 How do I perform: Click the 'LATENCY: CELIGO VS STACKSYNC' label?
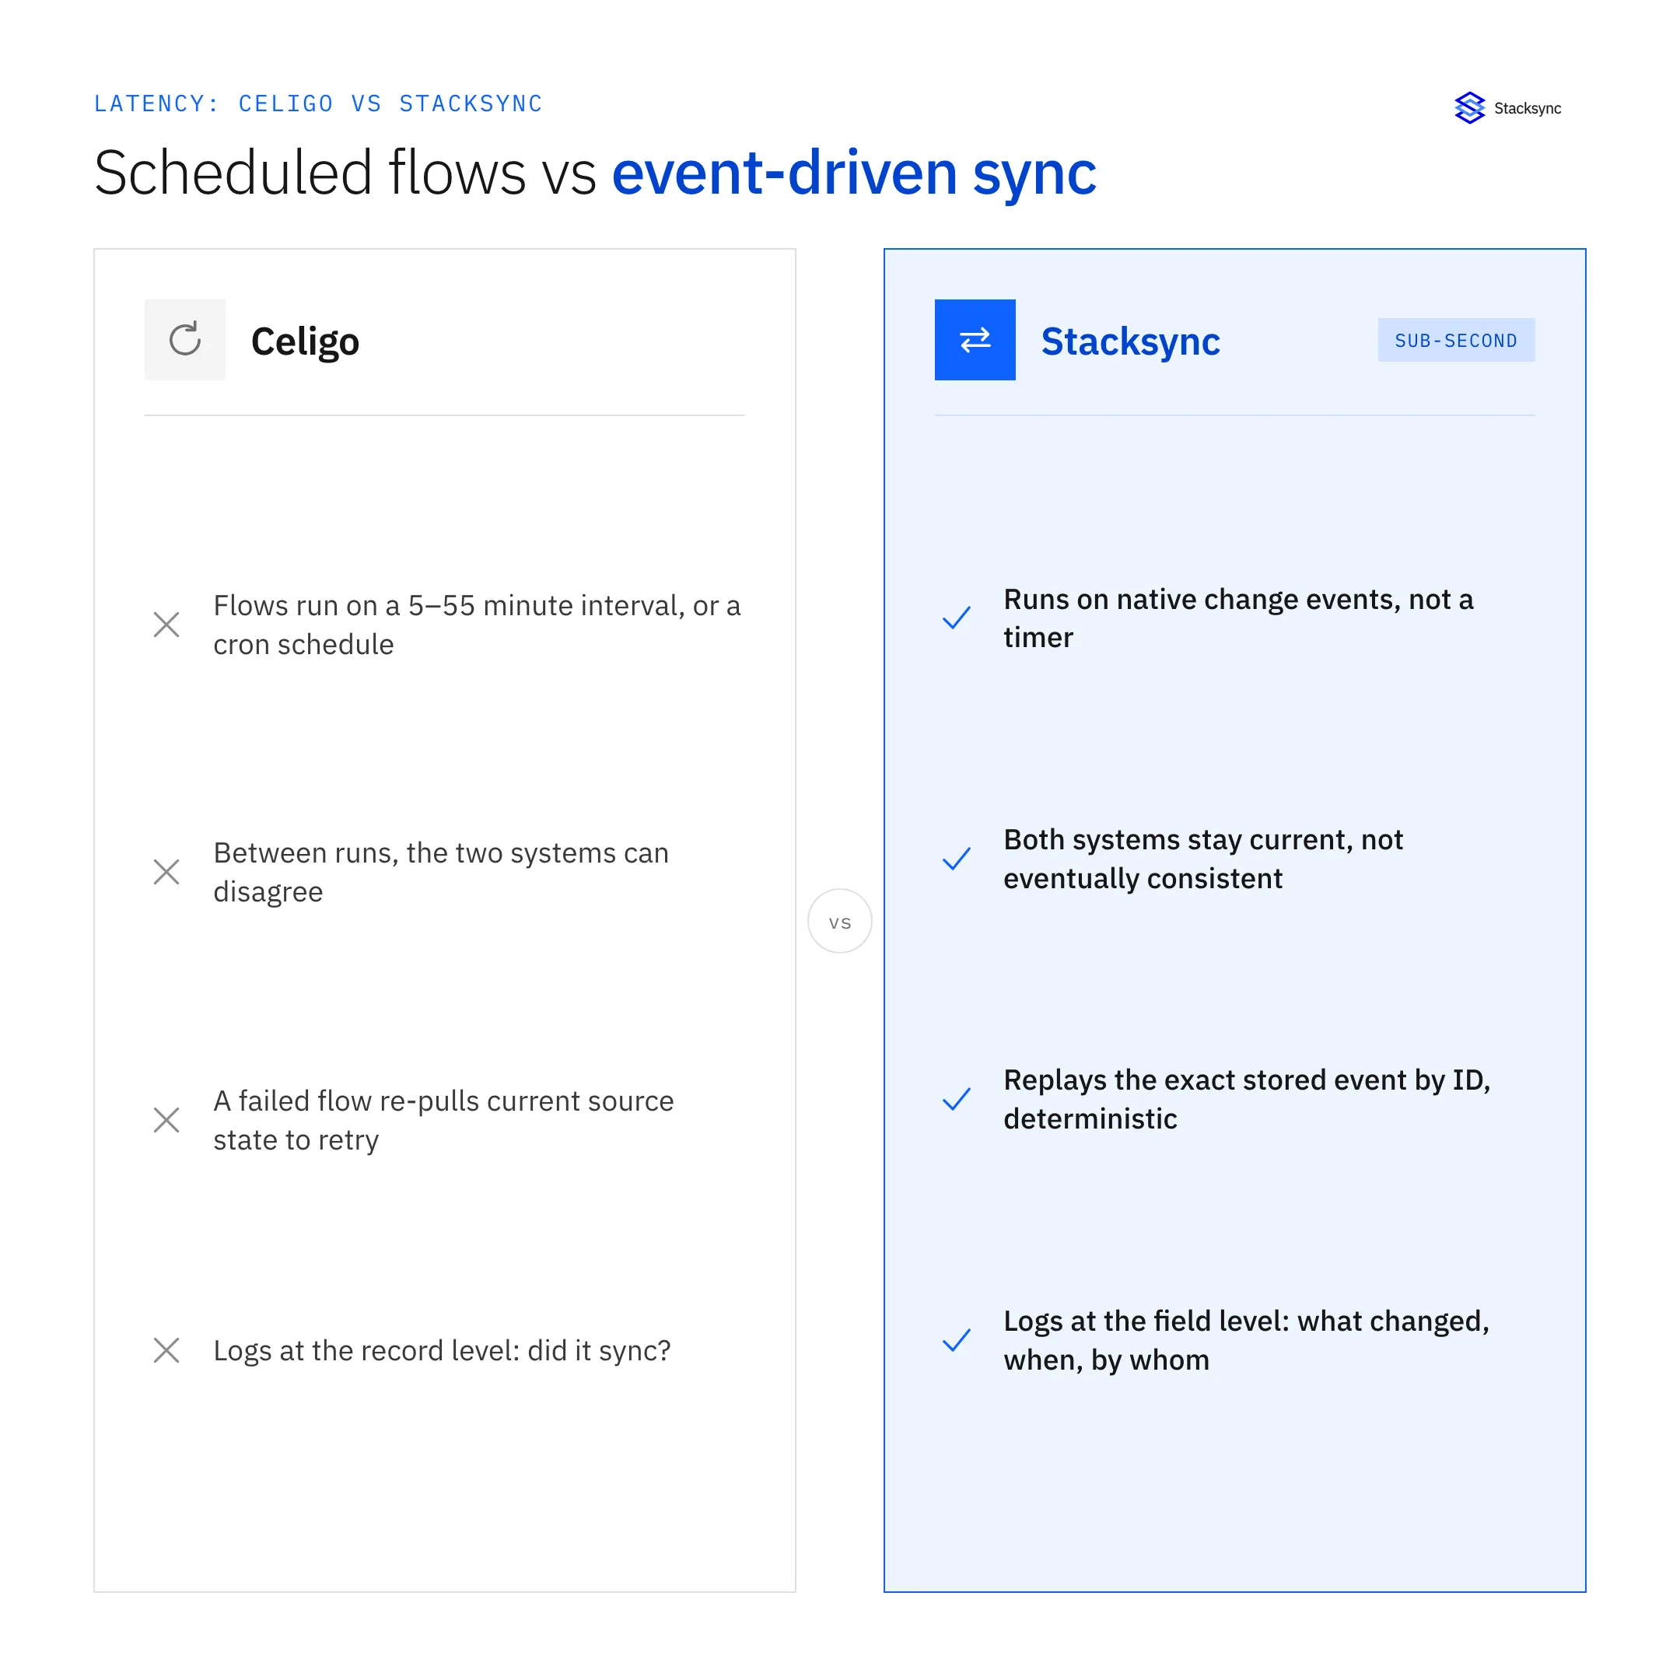pyautogui.click(x=318, y=103)
